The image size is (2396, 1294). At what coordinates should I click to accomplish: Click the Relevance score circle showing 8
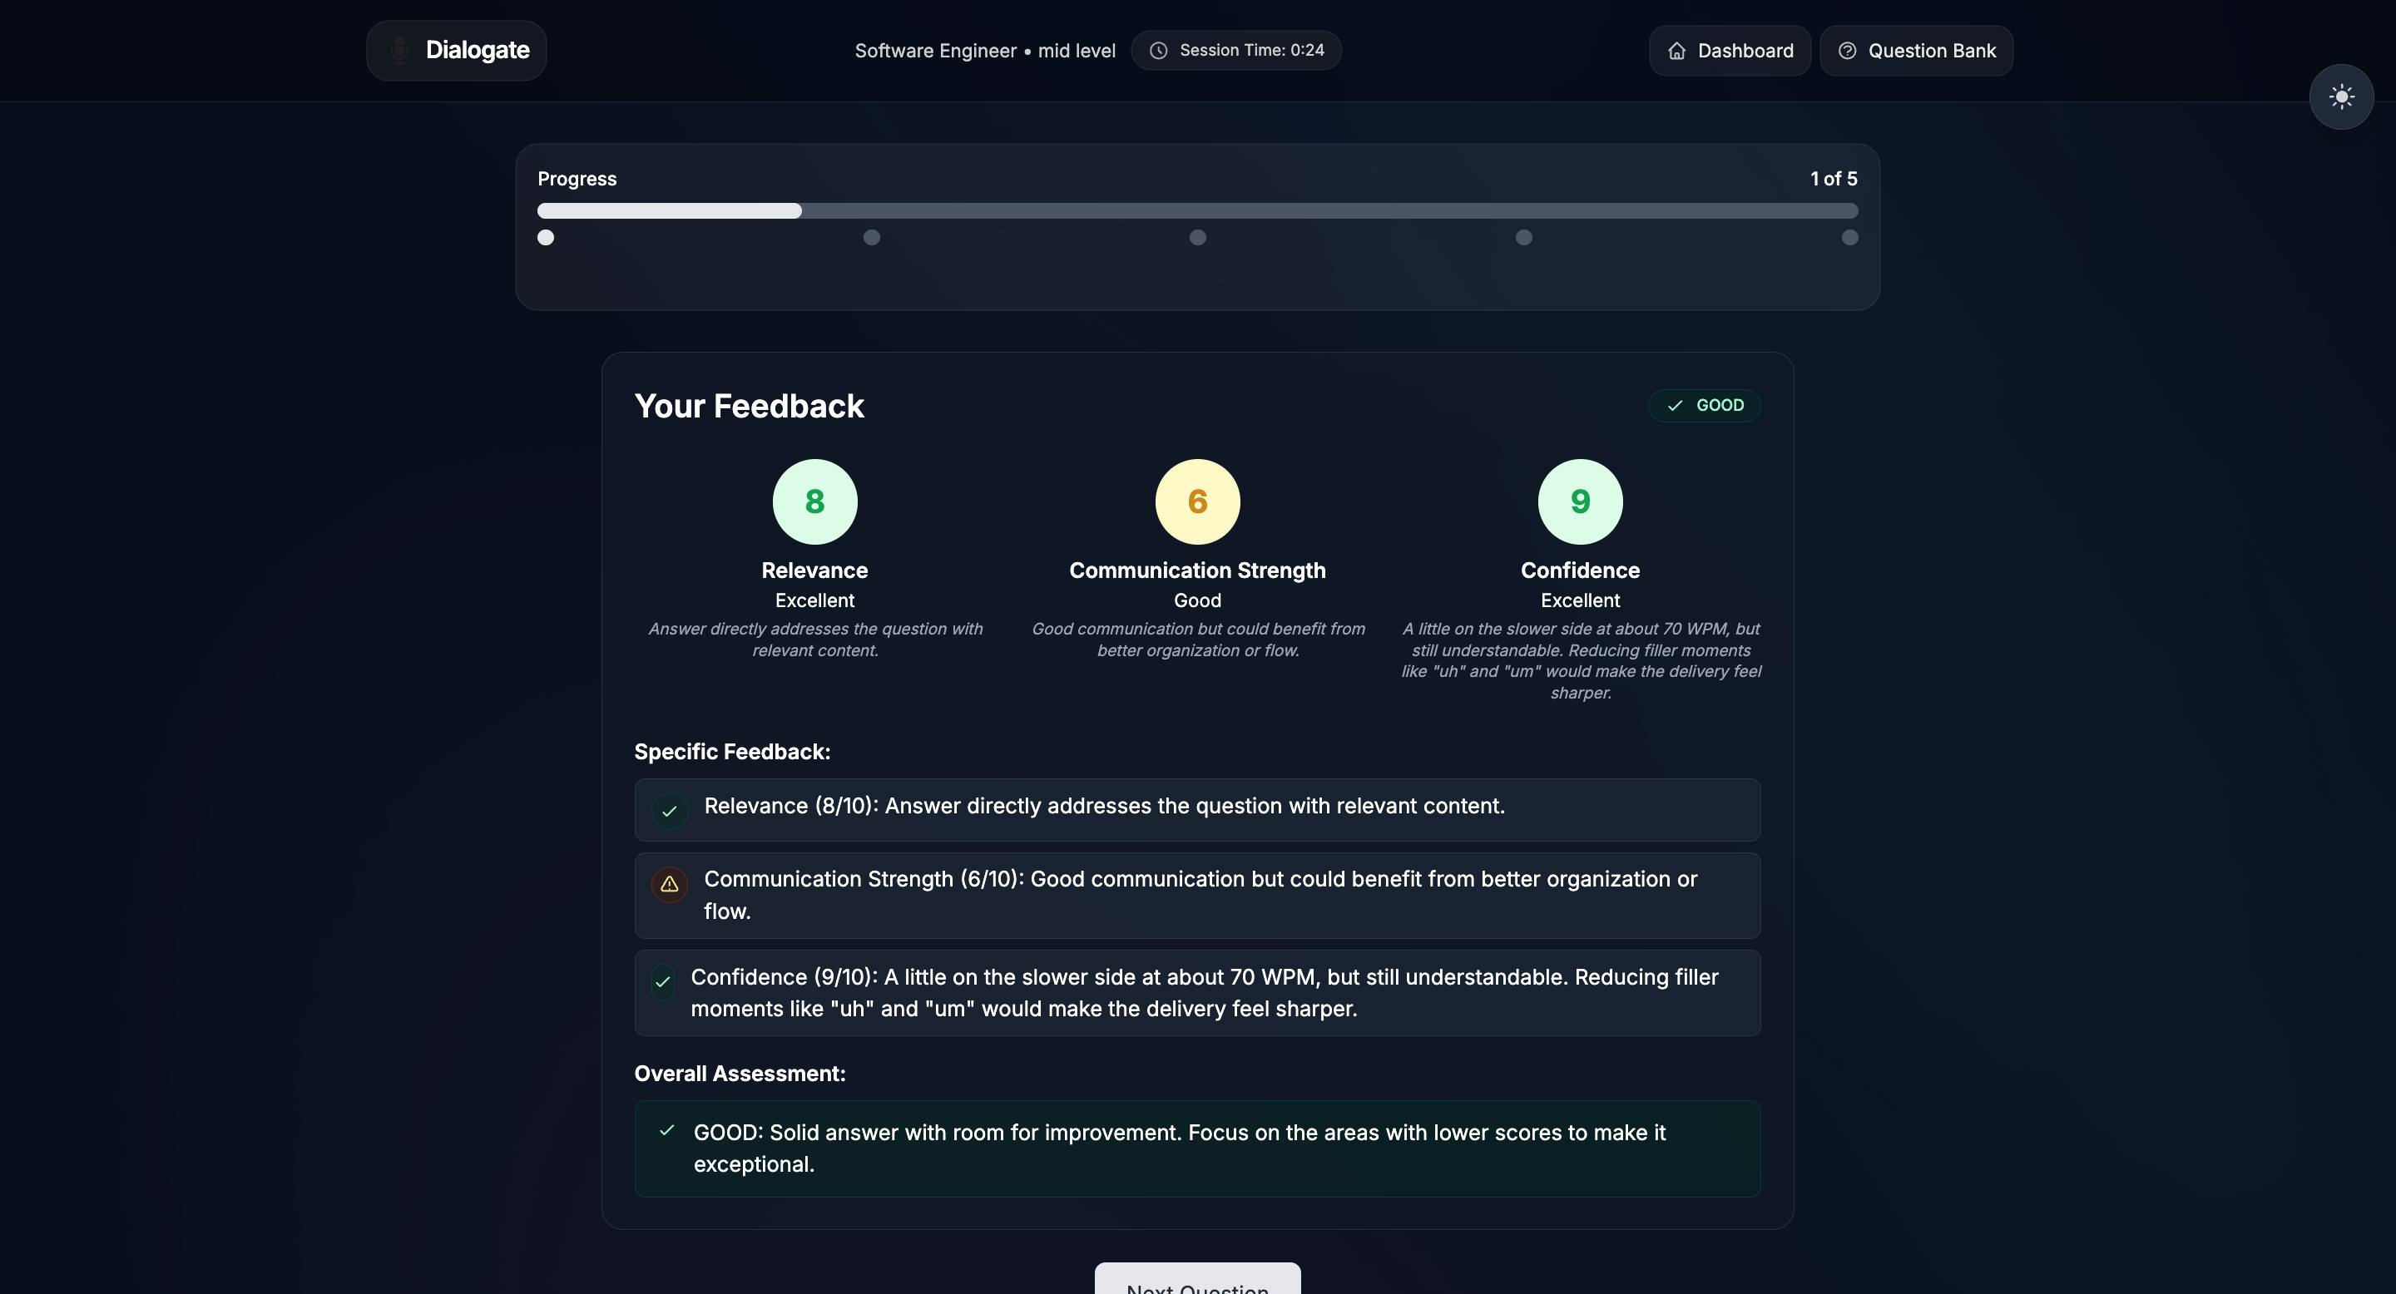coord(814,502)
